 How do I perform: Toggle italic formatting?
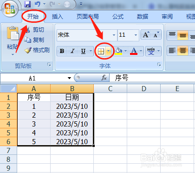point(72,51)
